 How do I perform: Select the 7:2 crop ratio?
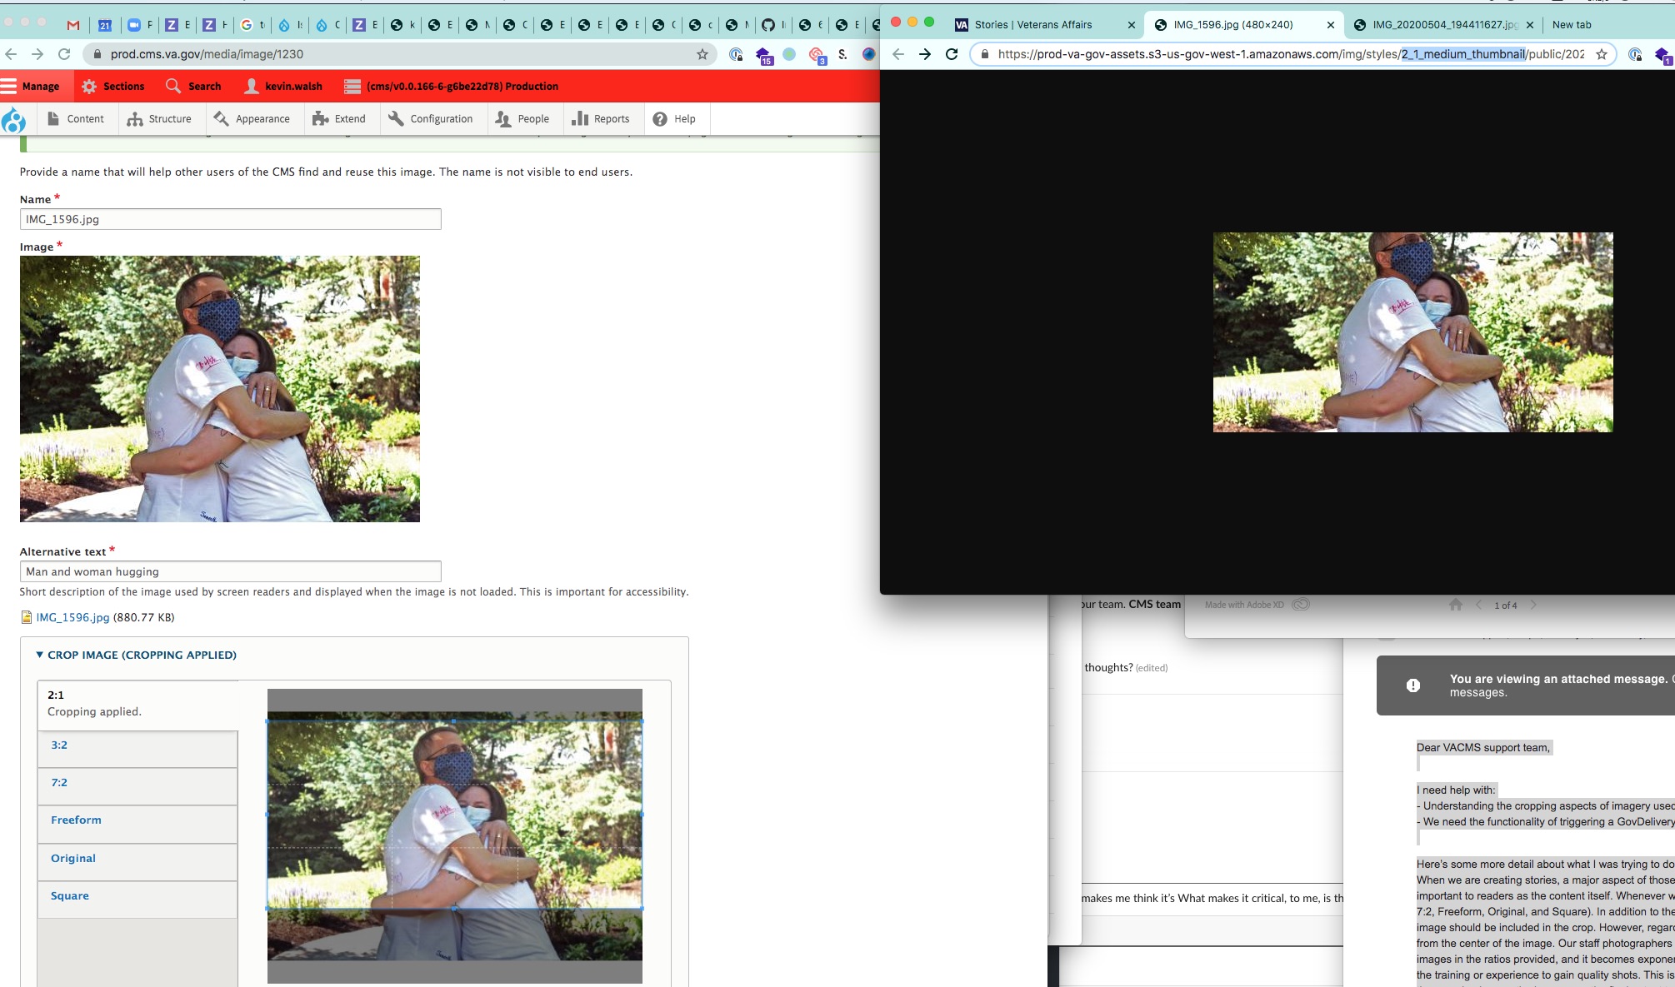[59, 782]
